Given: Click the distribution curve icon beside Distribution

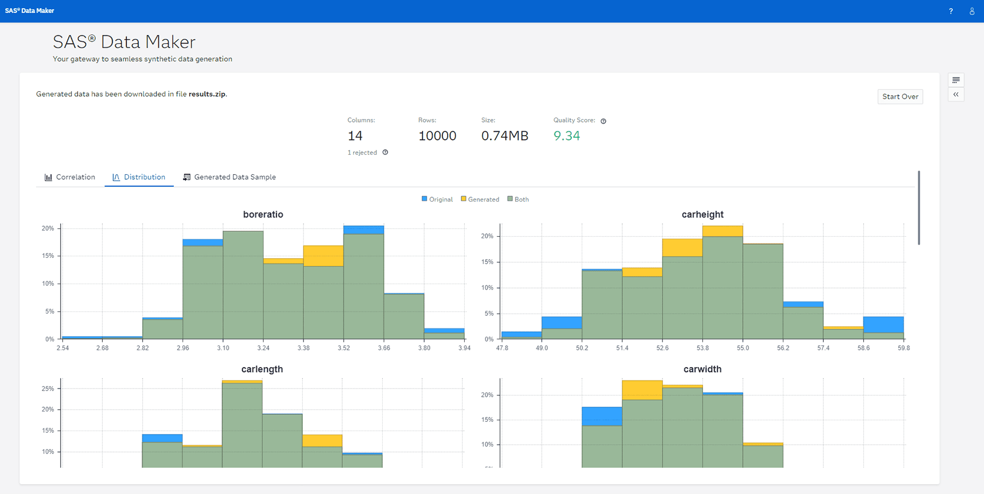Looking at the screenshot, I should (115, 177).
